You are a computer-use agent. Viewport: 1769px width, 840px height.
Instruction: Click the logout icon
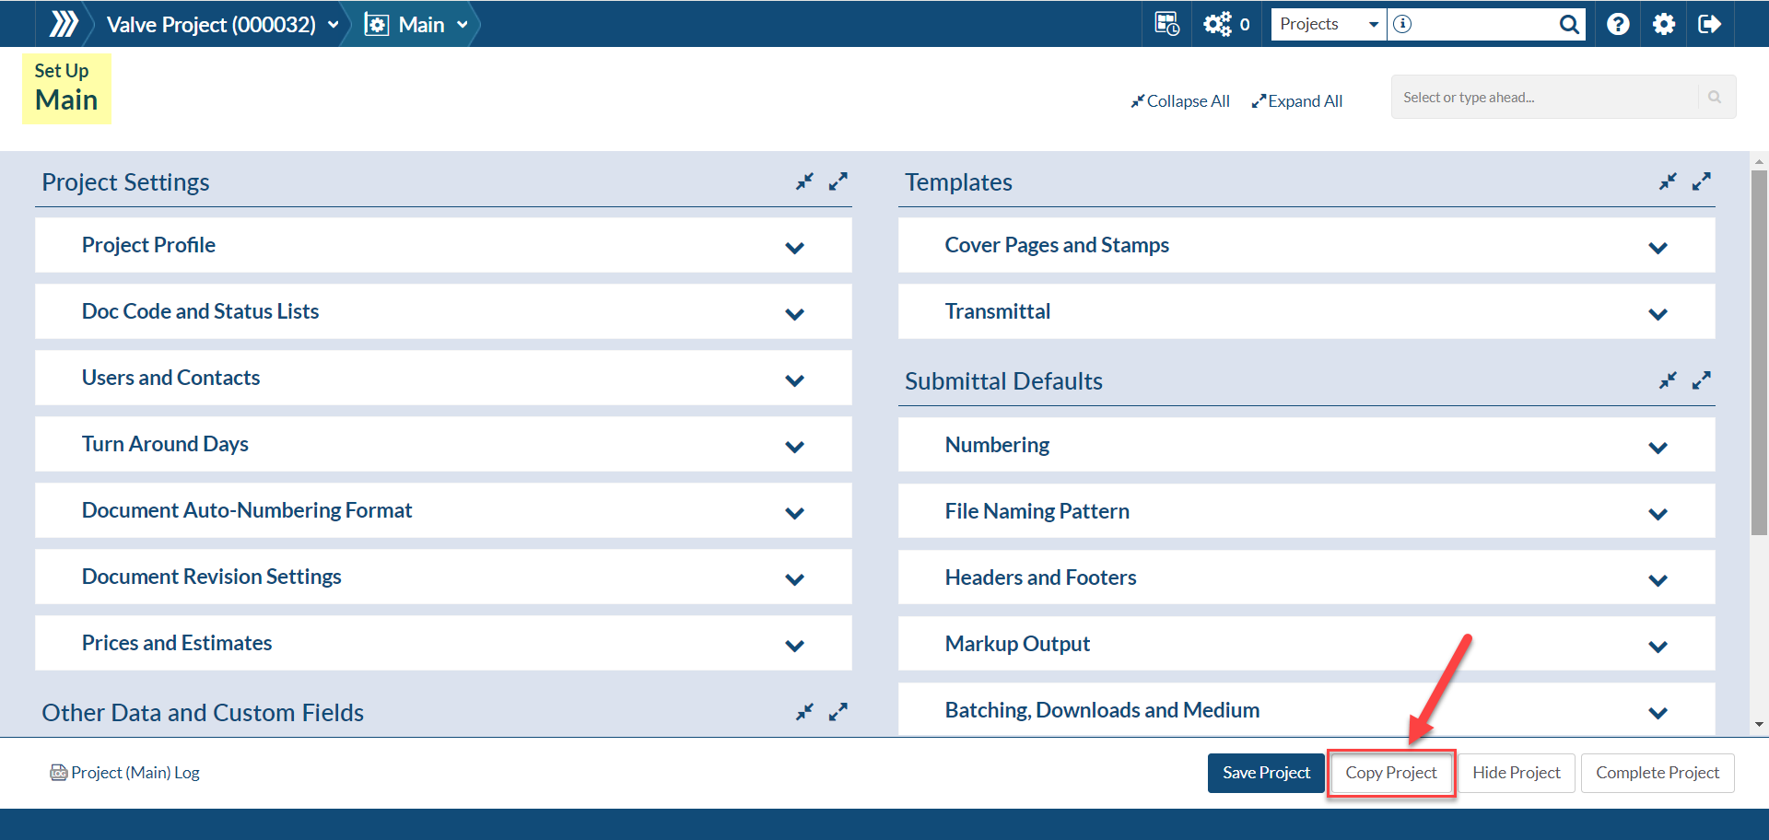(x=1709, y=24)
